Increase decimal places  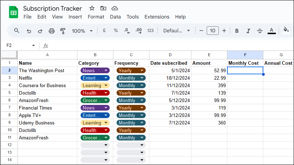tap(139, 31)
